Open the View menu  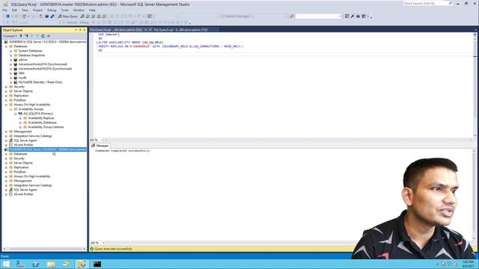(25, 10)
